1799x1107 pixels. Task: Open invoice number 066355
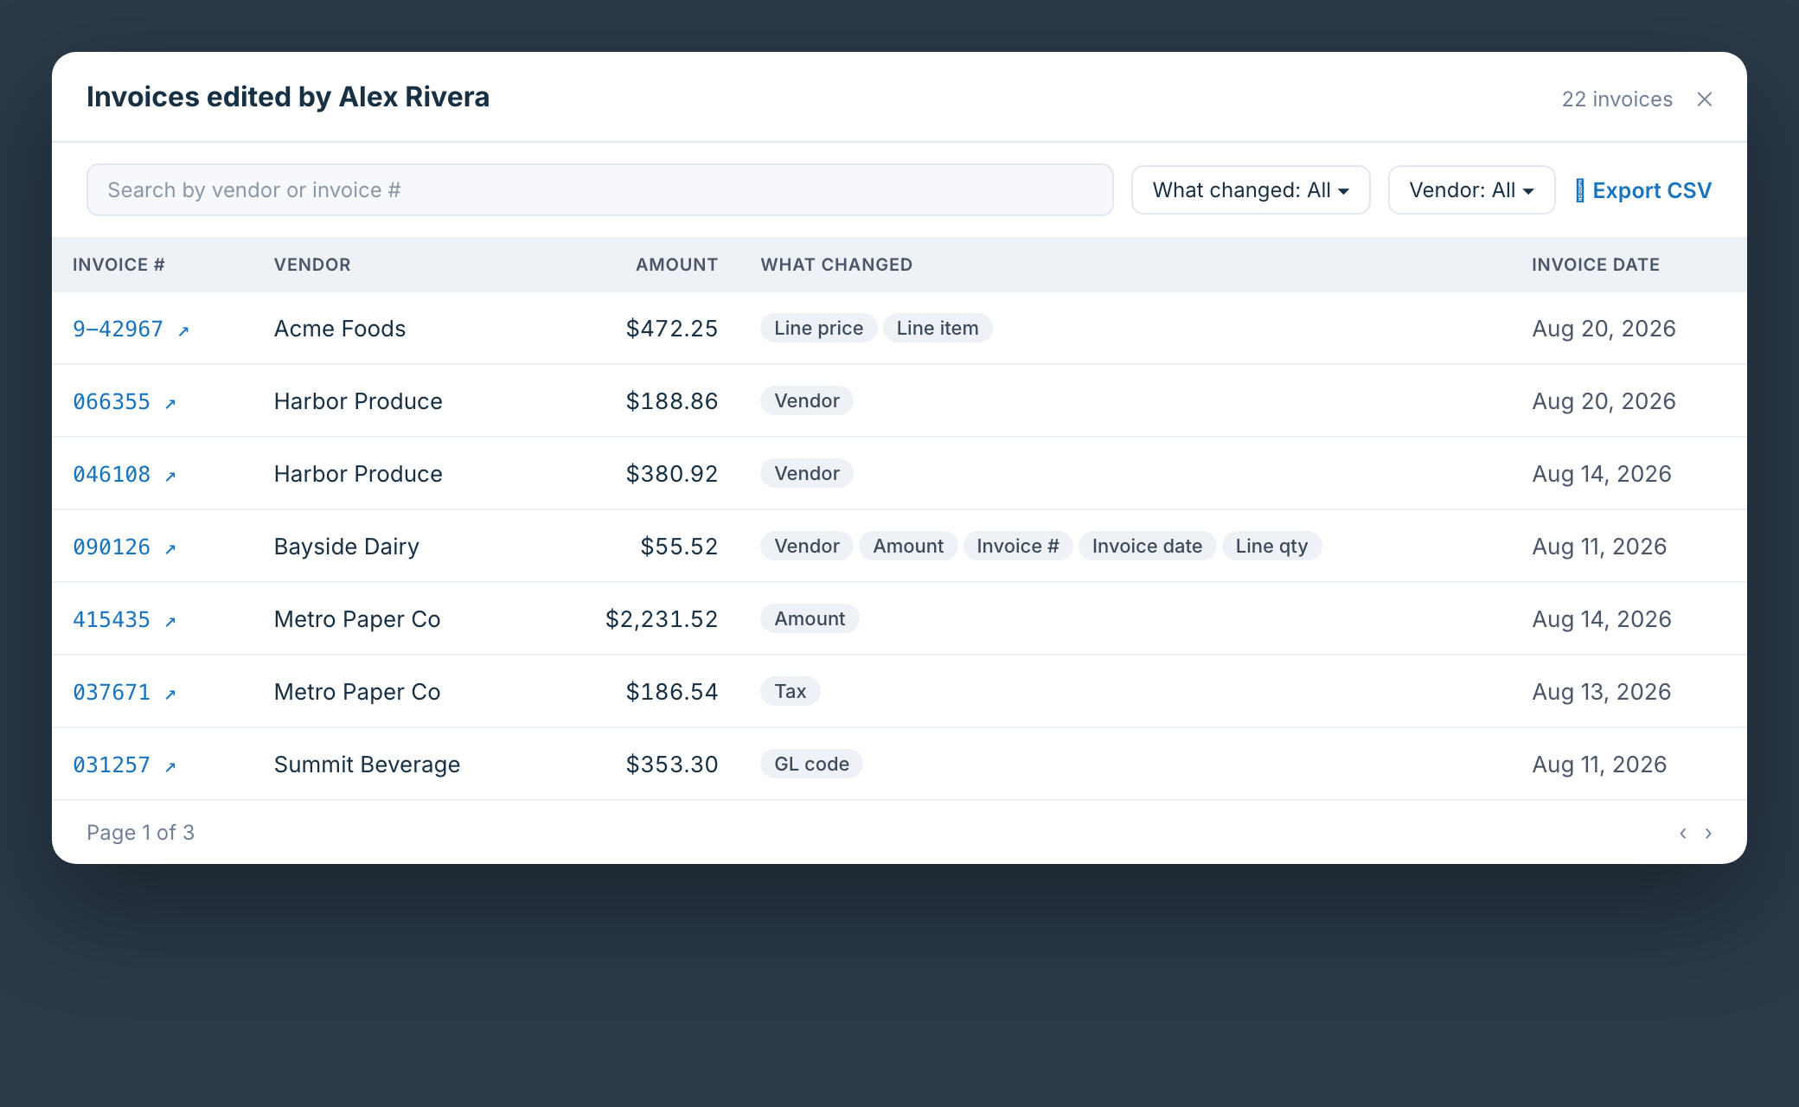112,401
